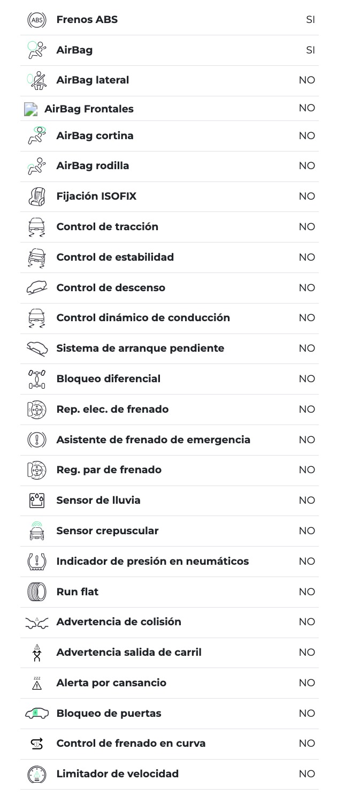
Task: Select the Asistente de frenado de emergencia label
Action: tap(153, 440)
